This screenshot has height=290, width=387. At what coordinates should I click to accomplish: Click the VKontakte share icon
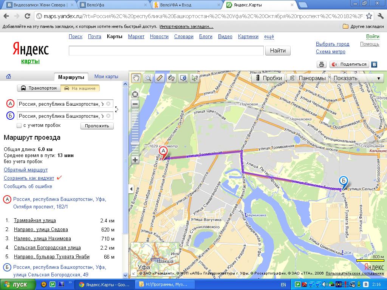pos(374,64)
